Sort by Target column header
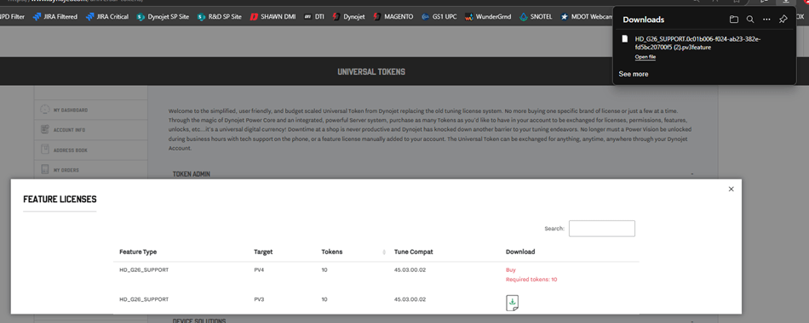 pyautogui.click(x=263, y=252)
